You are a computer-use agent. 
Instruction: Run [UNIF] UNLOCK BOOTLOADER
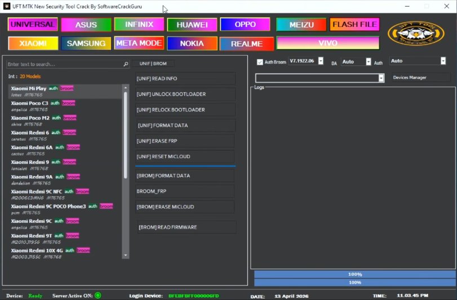185,94
